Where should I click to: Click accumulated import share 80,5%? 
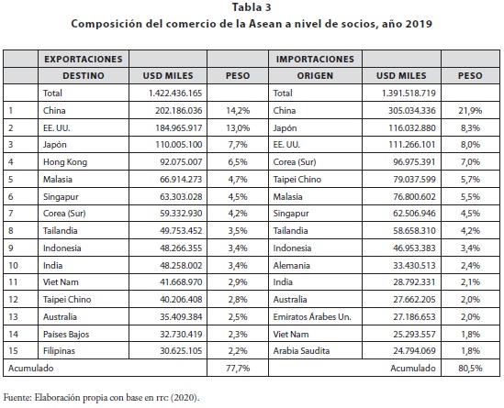click(470, 368)
